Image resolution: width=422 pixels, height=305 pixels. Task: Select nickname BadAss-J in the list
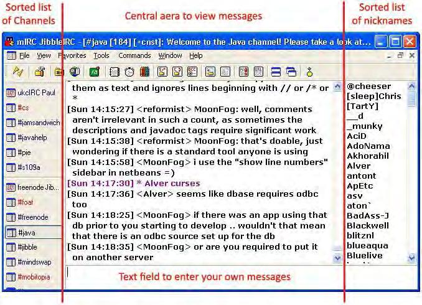tap(368, 215)
